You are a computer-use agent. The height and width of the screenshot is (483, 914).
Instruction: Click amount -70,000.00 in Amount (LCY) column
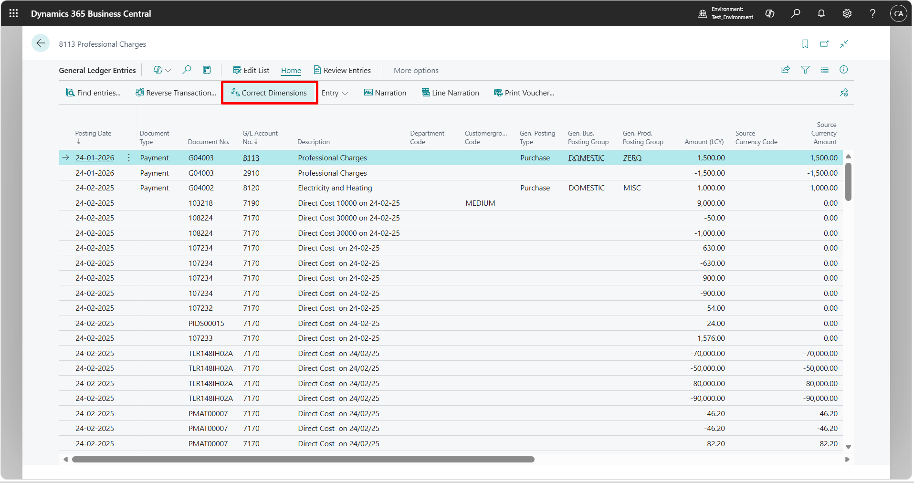707,353
